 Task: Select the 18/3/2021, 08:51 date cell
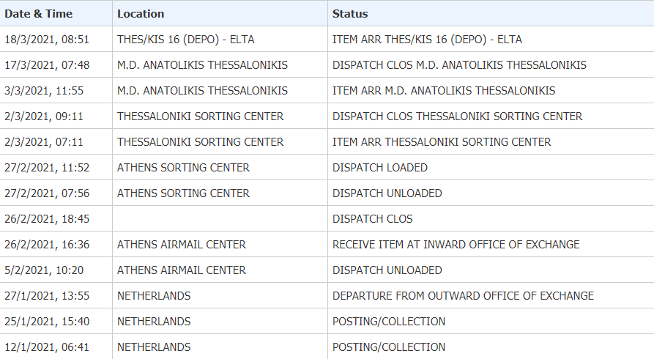pos(56,40)
